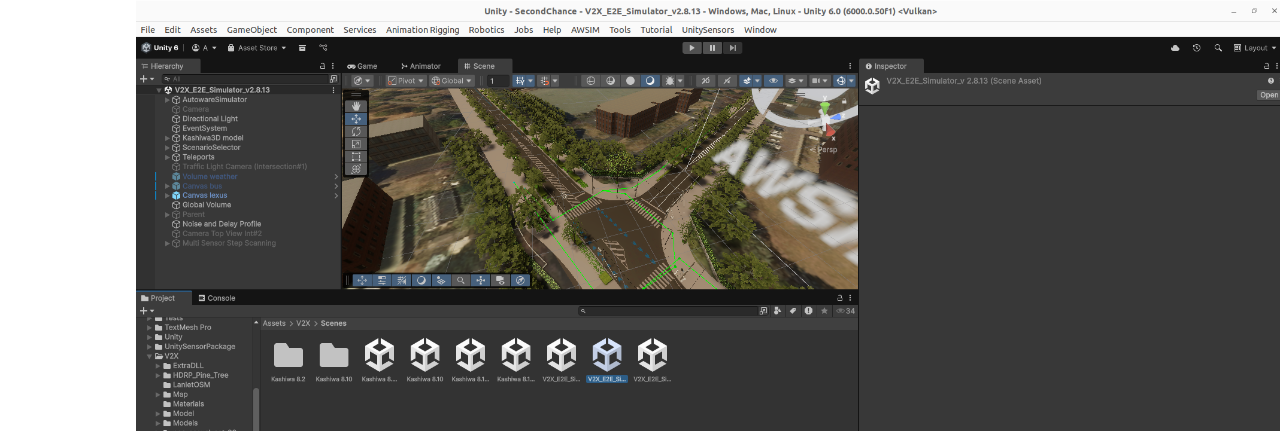Open the Layout dropdown
1280x431 pixels.
pyautogui.click(x=1254, y=48)
